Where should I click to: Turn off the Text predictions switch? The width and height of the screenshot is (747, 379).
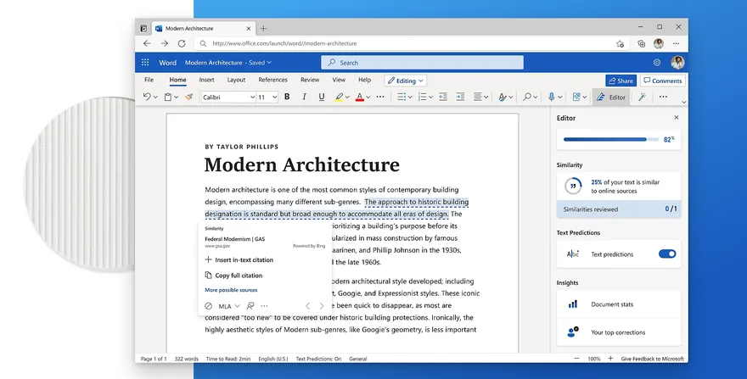pyautogui.click(x=667, y=254)
